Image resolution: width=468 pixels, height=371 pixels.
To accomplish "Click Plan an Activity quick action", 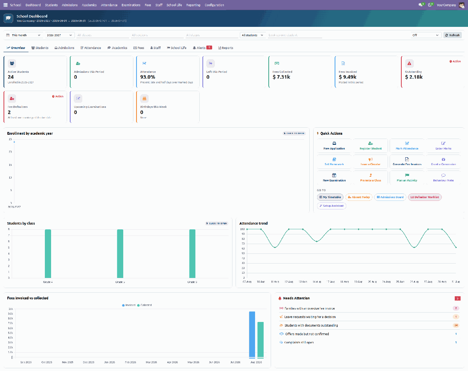I will [x=407, y=178].
